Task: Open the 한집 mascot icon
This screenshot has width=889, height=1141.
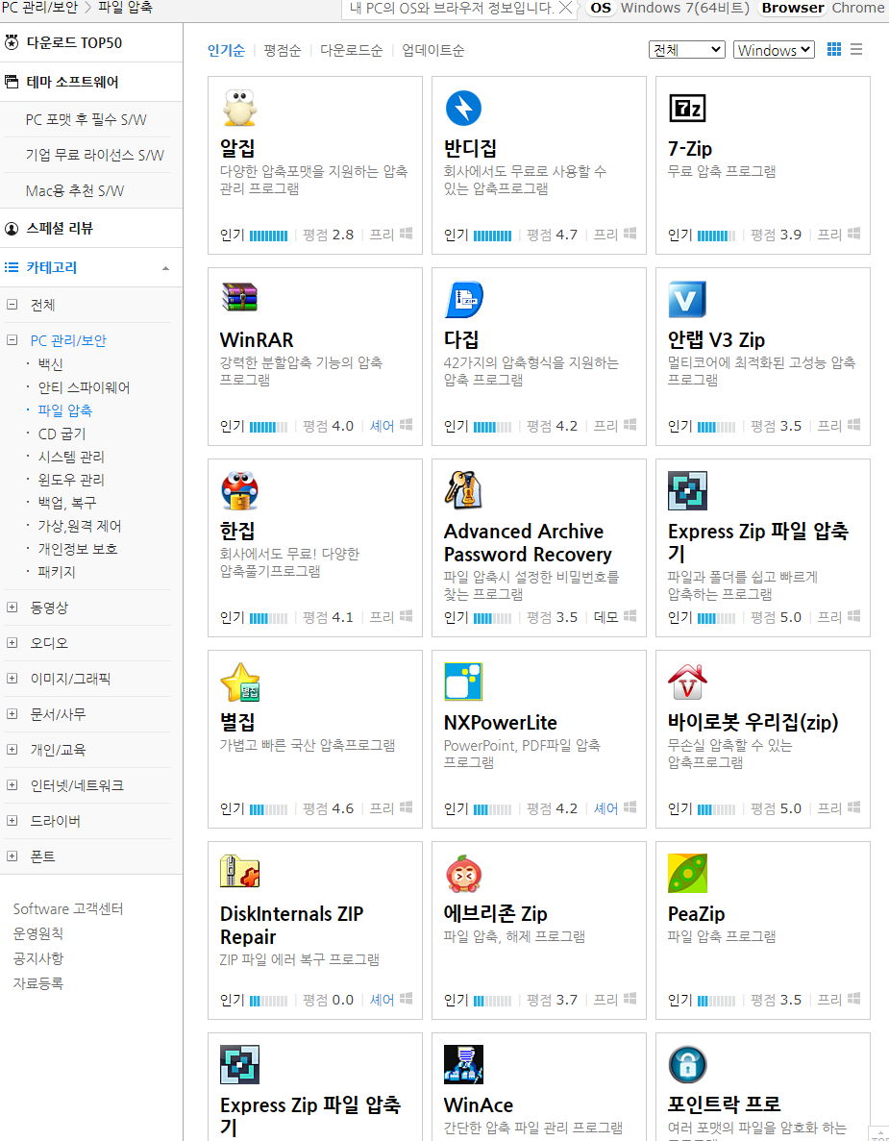Action: (x=239, y=490)
